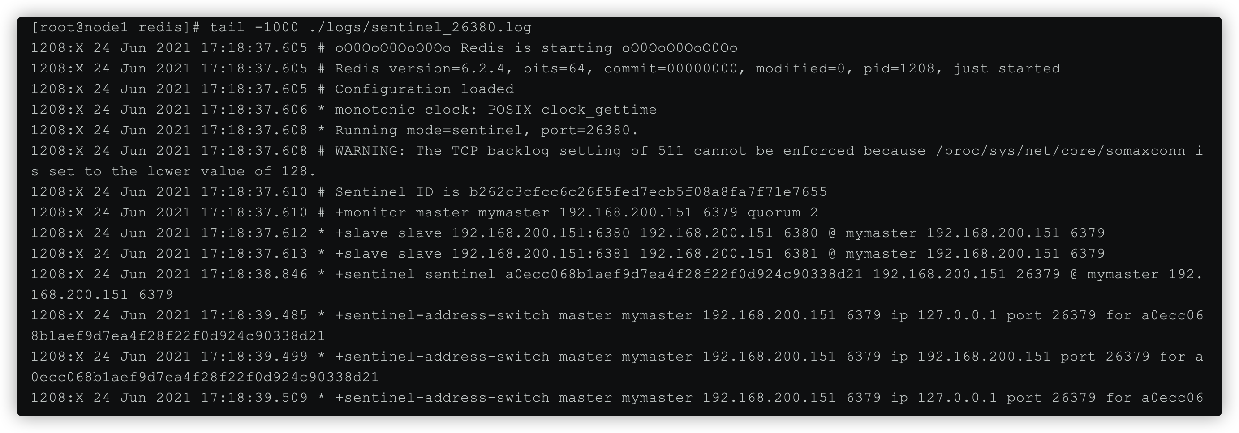Click the 17:18:39.485 sentinel-address-switch line
Image resolution: width=1239 pixels, height=433 pixels.
tap(617, 326)
